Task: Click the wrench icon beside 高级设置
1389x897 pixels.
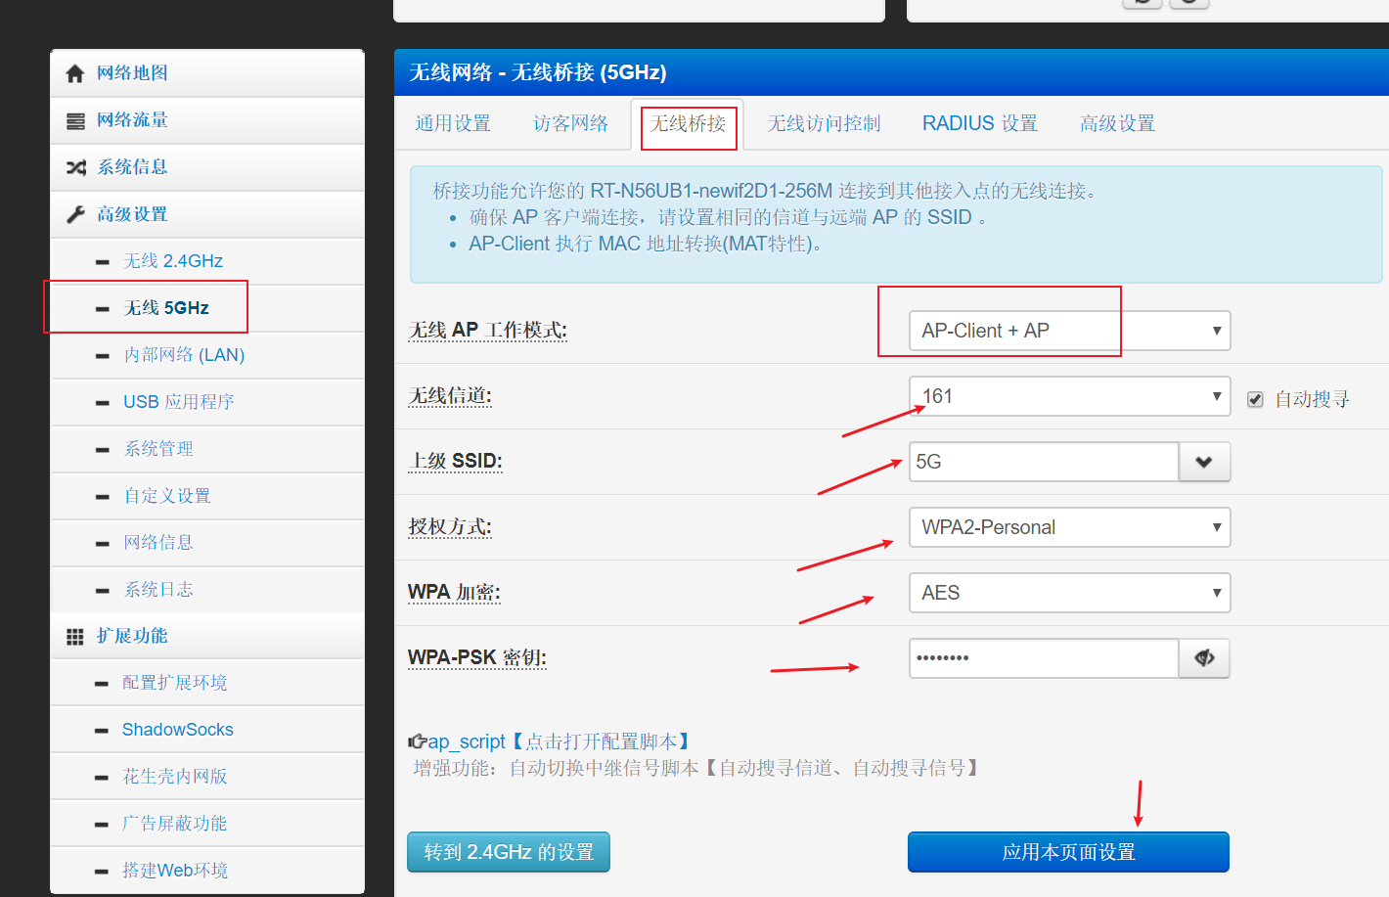Action: pos(75,215)
